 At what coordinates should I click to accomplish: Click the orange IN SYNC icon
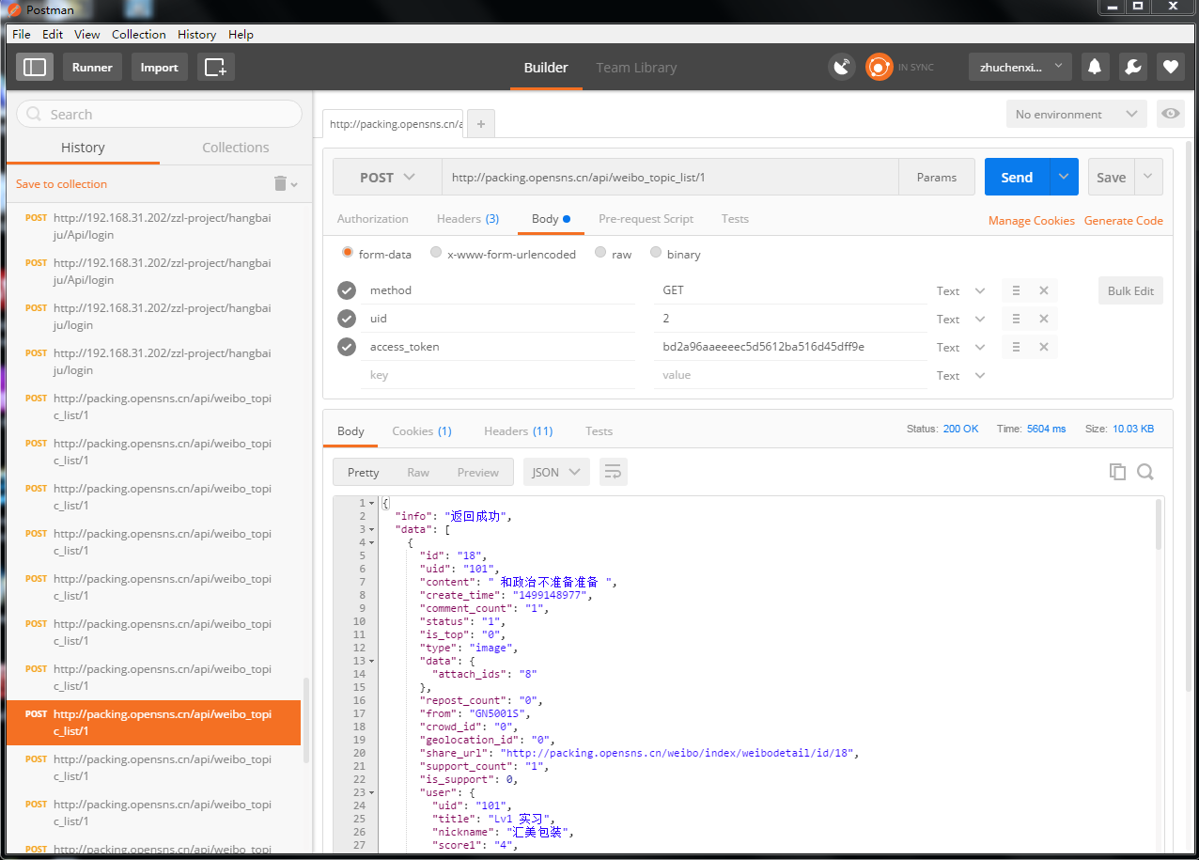click(880, 67)
